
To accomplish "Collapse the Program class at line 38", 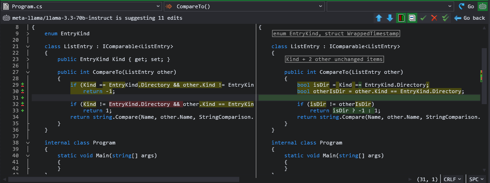I will [x=28, y=143].
